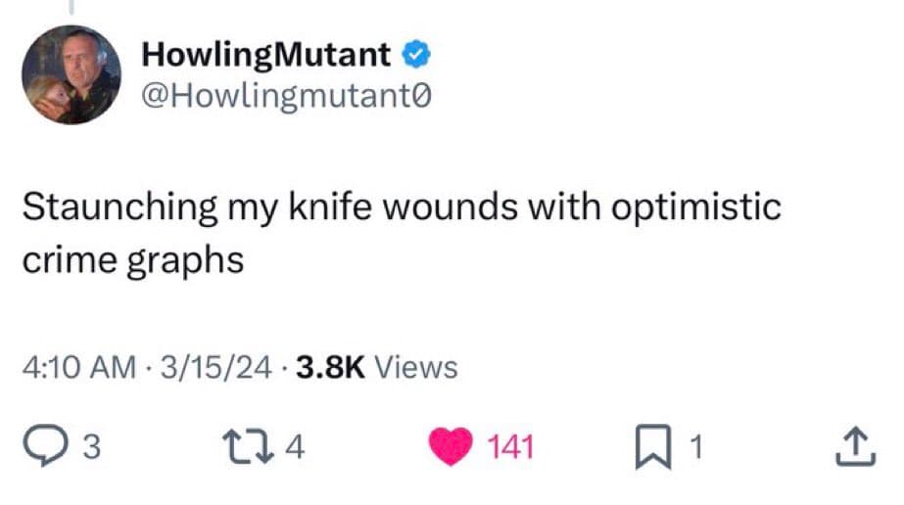Click the 4:10 AM timestamp
The width and height of the screenshot is (904, 505).
(x=78, y=367)
